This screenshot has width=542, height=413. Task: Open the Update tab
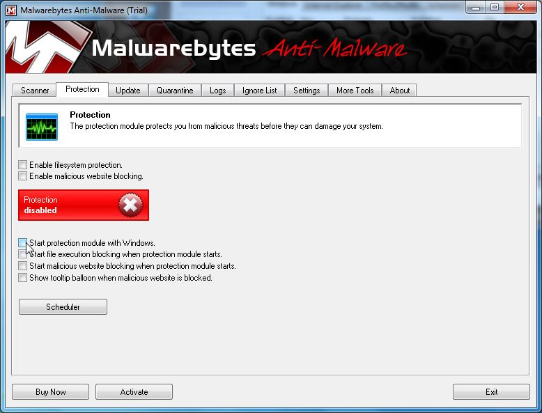tap(128, 91)
